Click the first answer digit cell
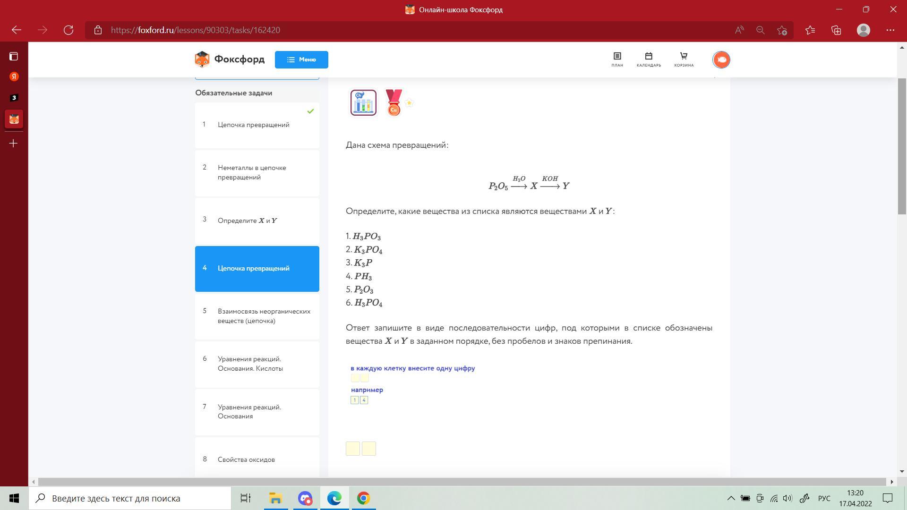Image resolution: width=907 pixels, height=510 pixels. point(353,449)
